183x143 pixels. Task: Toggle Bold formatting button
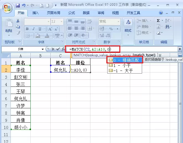27,29
